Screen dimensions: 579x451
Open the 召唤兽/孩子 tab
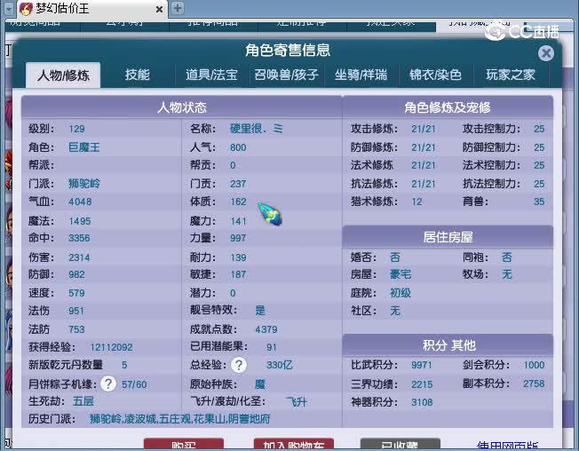pyautogui.click(x=286, y=75)
